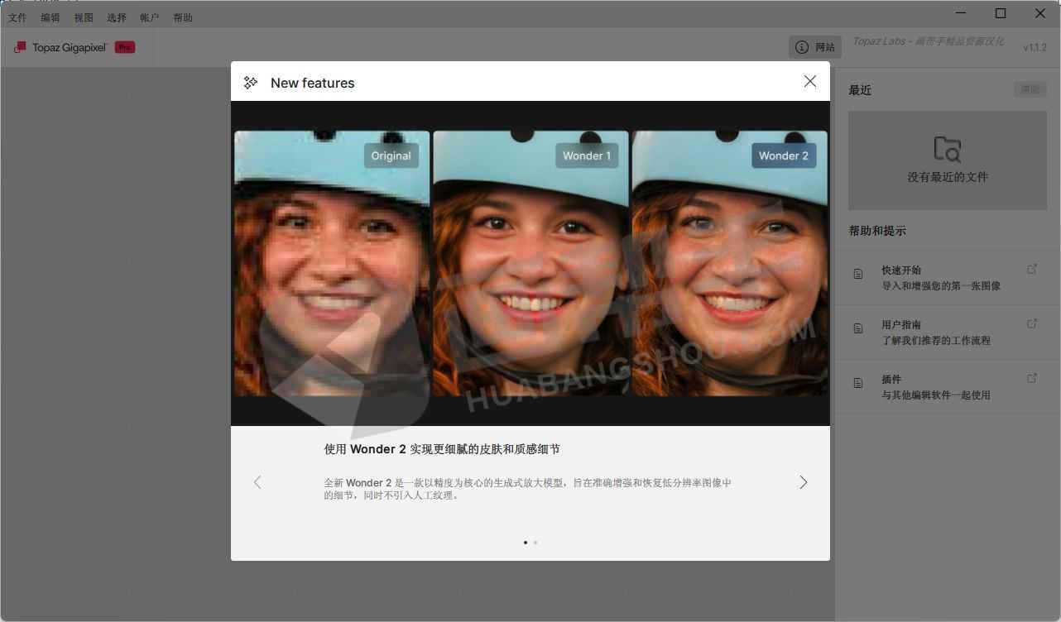1061x622 pixels.
Task: Open the 用户指南 user guide link
Action: (947, 333)
